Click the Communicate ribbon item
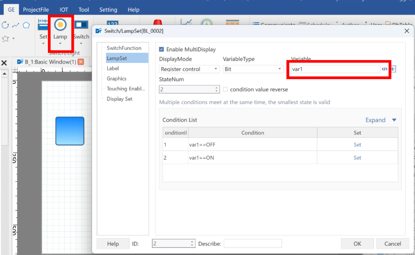This screenshot has height=255, width=415. point(274,24)
